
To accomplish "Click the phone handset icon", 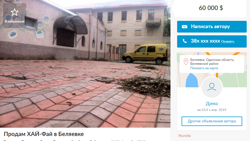I will click(185, 41).
